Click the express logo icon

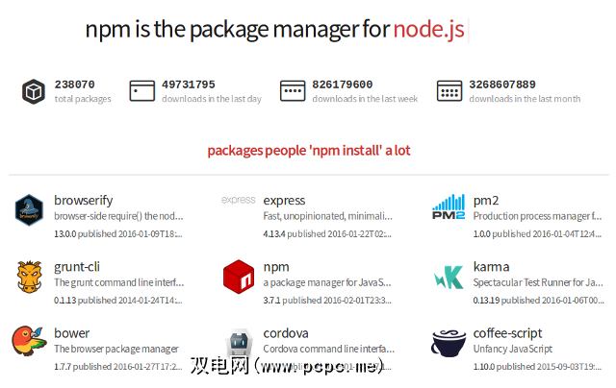tap(238, 201)
